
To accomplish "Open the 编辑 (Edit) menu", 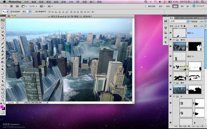I will point(34,2).
